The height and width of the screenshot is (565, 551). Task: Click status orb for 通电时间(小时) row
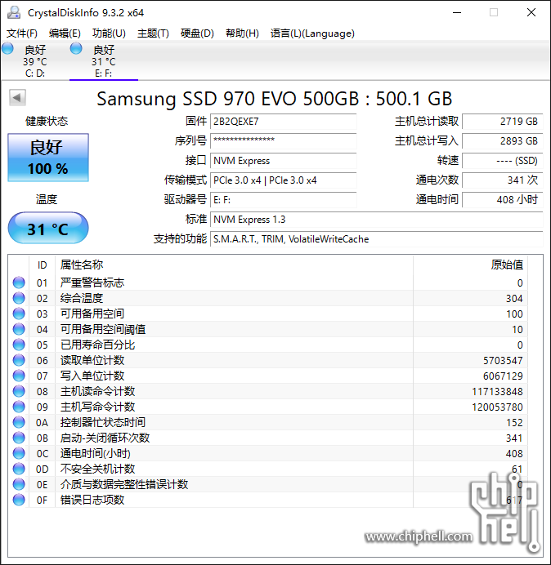point(19,453)
